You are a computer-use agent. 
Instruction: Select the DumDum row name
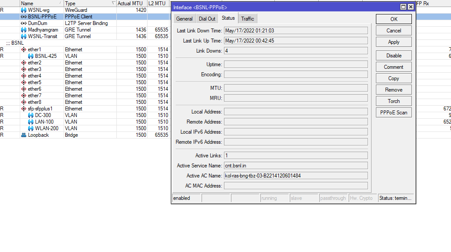37,23
